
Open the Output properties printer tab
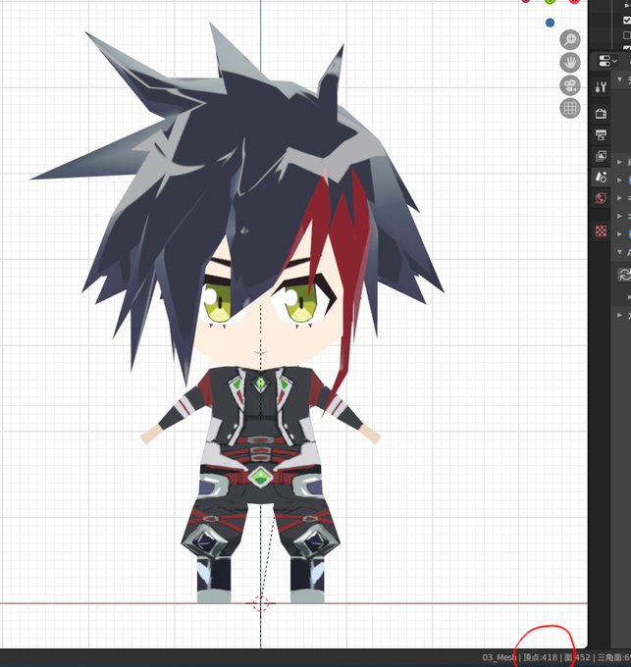601,134
